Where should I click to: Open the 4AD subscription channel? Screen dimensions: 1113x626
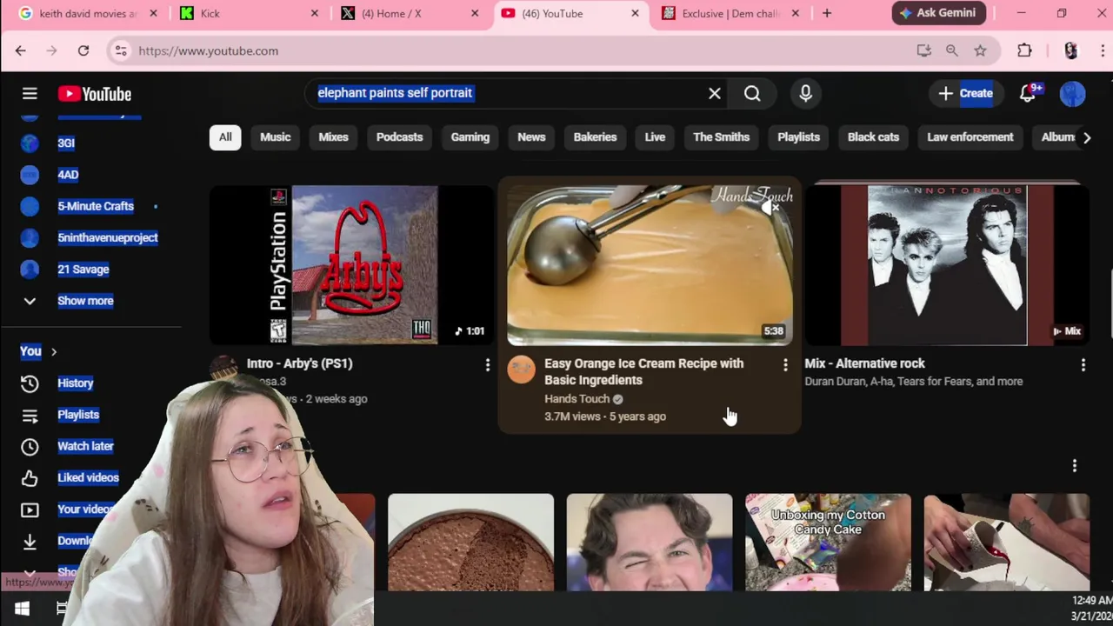[x=68, y=175]
